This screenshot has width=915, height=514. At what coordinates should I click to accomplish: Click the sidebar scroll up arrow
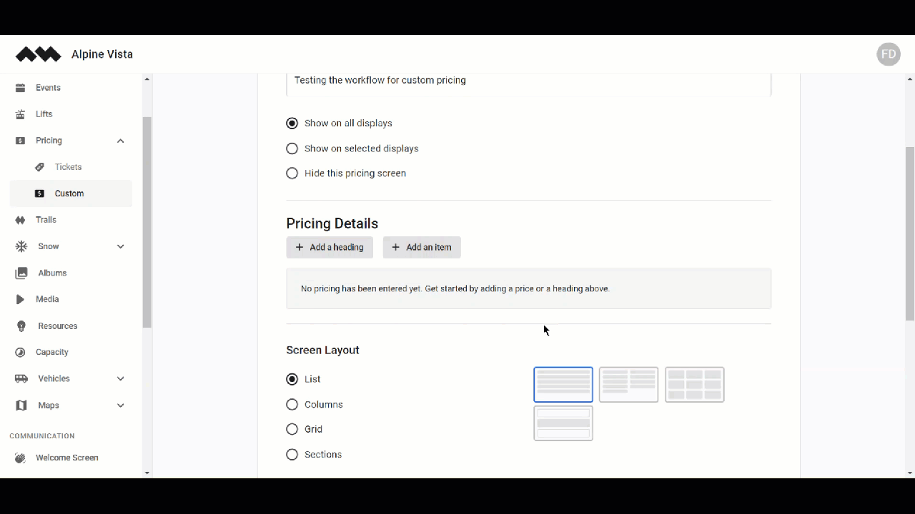click(147, 79)
